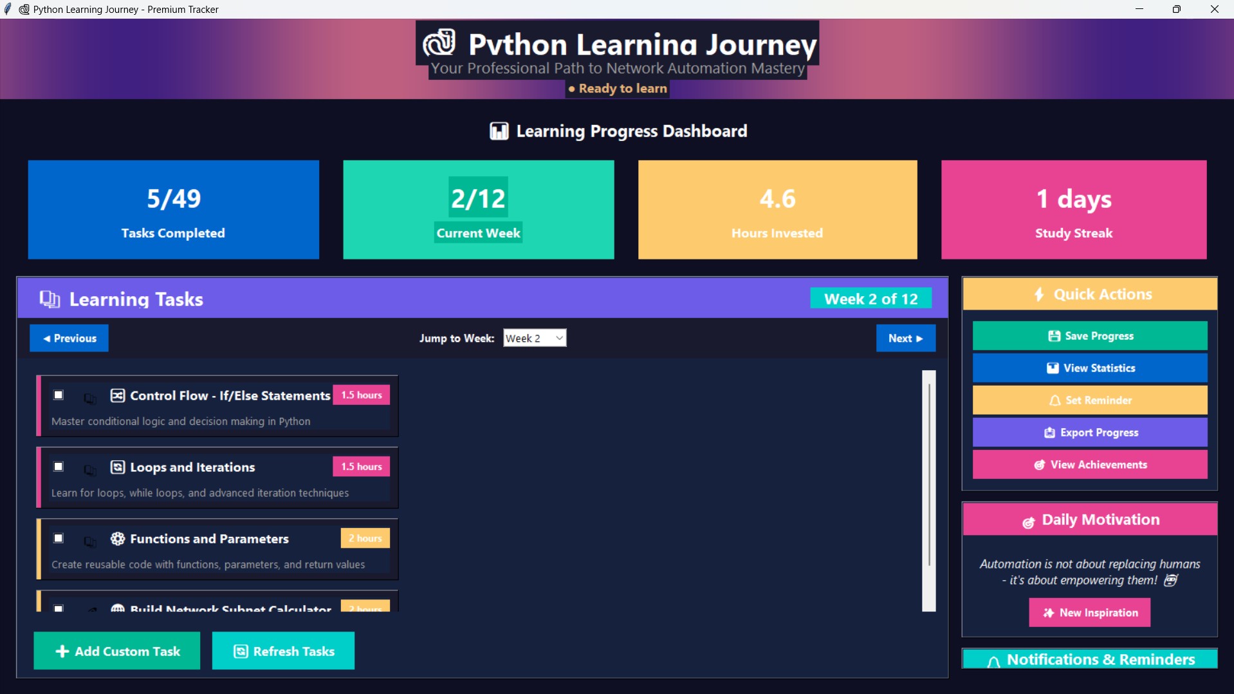Mark Loops and Iterations as completed

[58, 466]
